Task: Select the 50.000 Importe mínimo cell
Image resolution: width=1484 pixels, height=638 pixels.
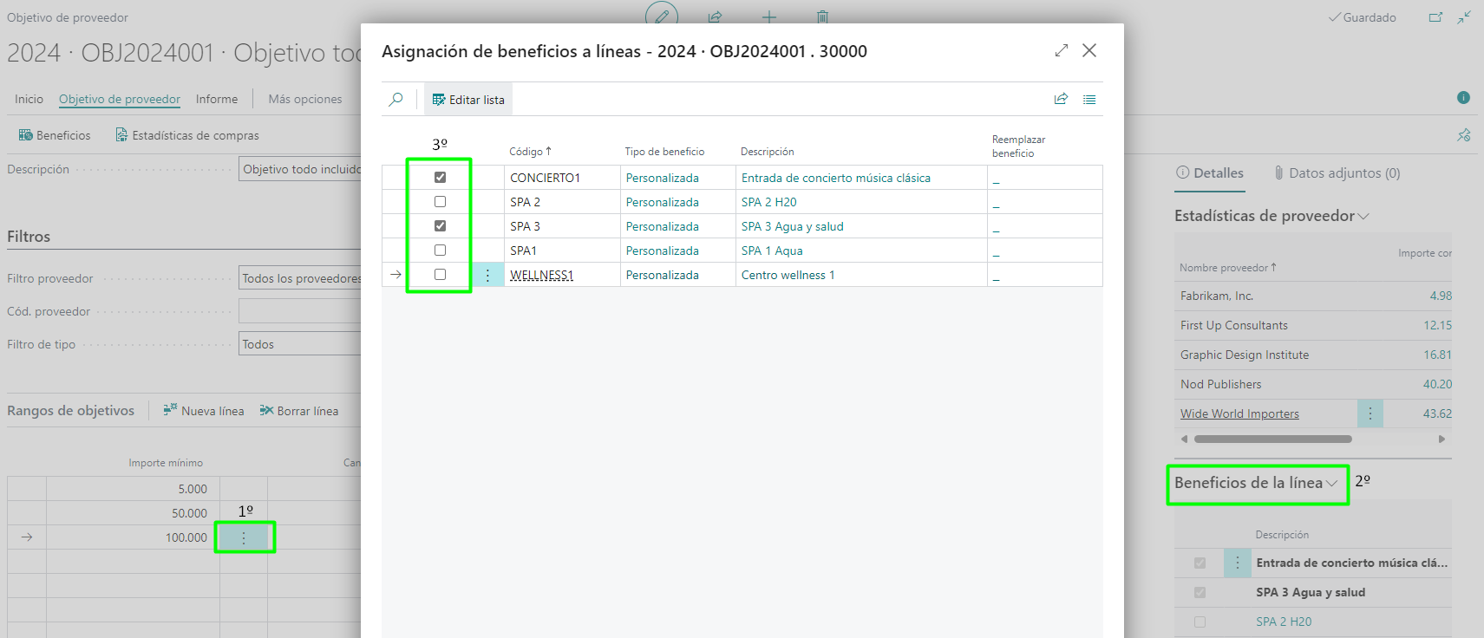Action: [x=133, y=513]
